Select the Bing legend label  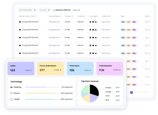107,100
